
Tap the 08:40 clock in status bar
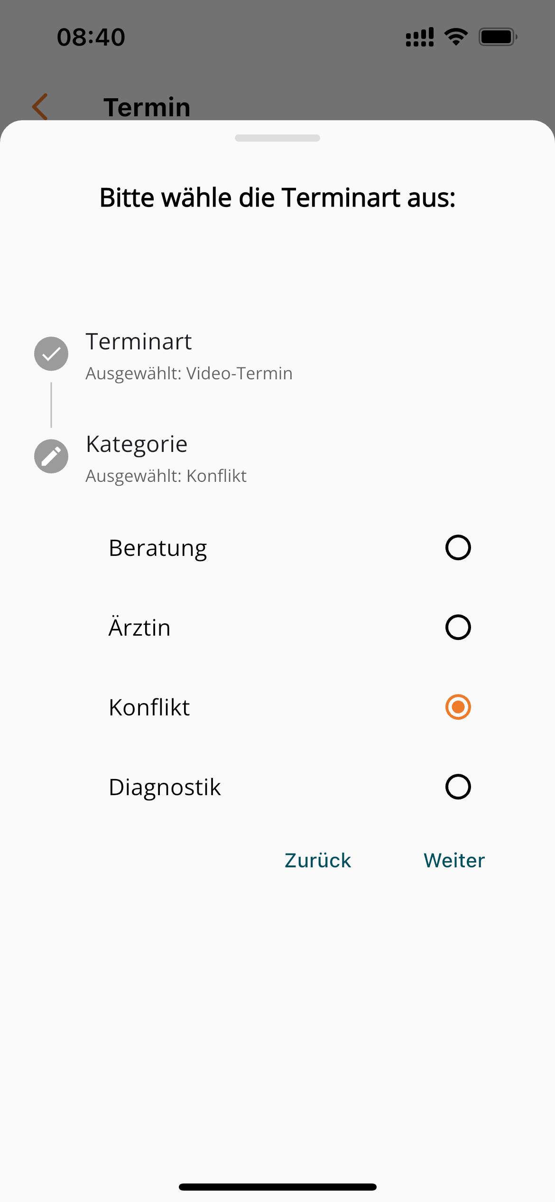(91, 37)
